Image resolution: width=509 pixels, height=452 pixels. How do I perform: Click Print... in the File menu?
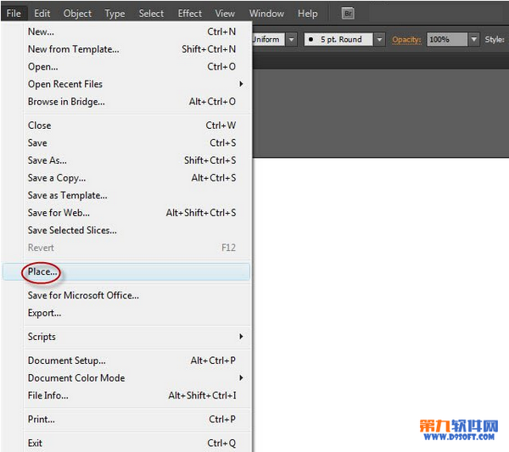tap(131, 419)
